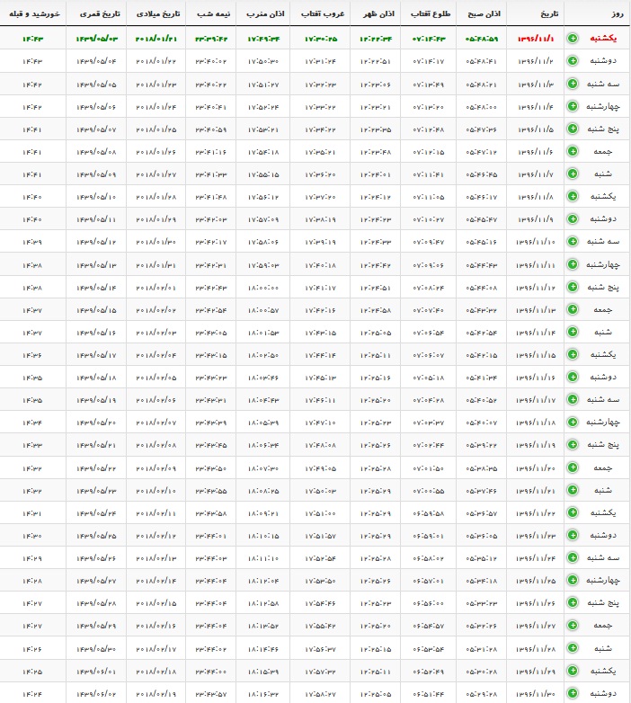This screenshot has height=703, width=631.
Task: Expand the ۱۳۹۶/۱۱/۲۹ row
Action: tap(573, 671)
